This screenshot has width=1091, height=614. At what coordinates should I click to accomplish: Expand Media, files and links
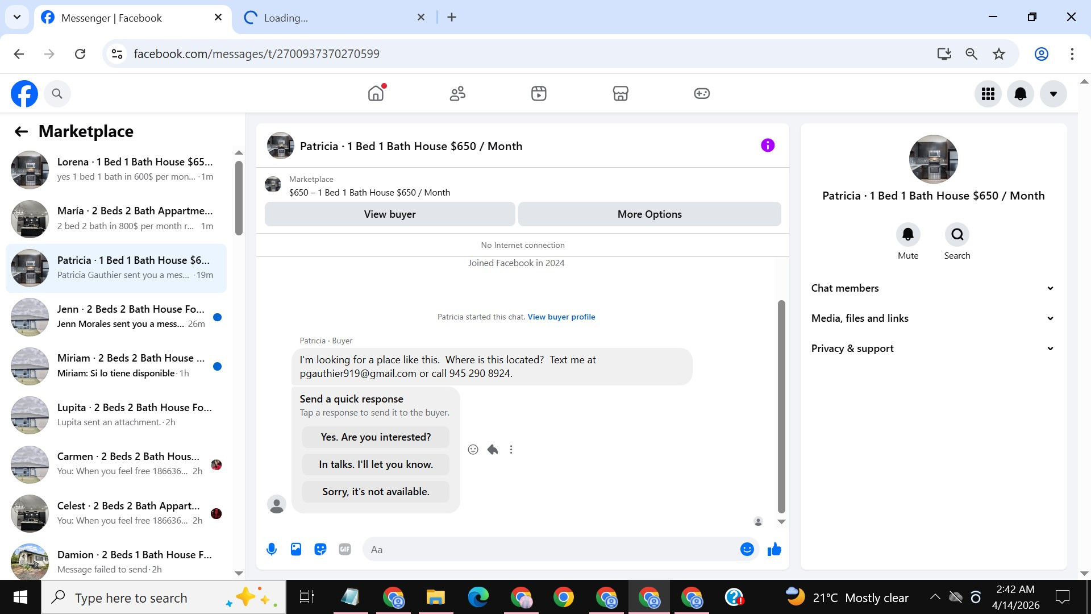(933, 318)
